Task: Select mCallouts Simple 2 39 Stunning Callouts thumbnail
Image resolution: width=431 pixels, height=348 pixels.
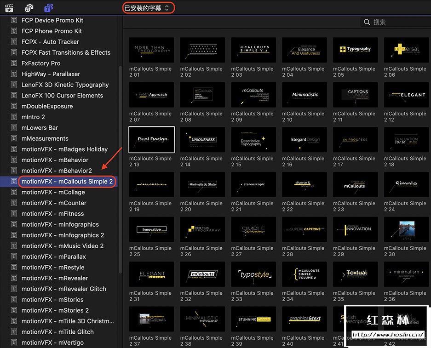Action: [253, 319]
